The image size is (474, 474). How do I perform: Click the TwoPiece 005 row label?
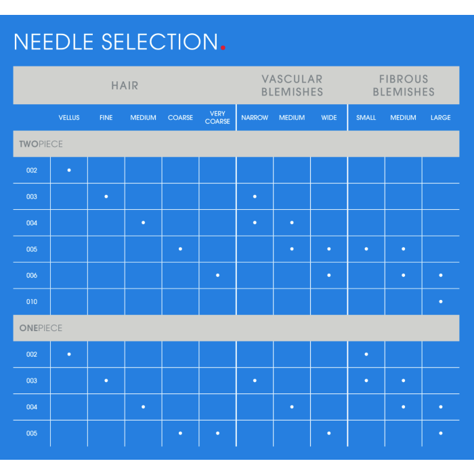pyautogui.click(x=32, y=249)
